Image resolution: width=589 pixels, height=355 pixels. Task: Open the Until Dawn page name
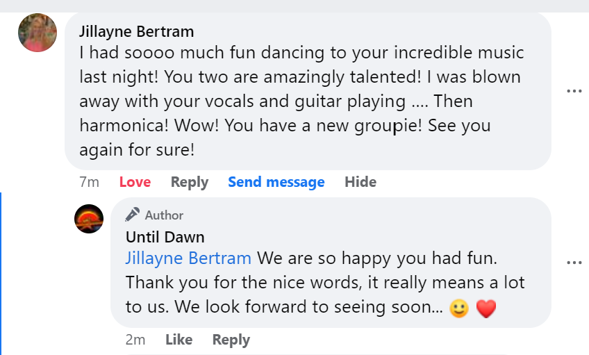[165, 237]
